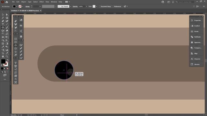Screen dimensions: 207x116
Task: Open the Type menu
Action: [29, 2]
